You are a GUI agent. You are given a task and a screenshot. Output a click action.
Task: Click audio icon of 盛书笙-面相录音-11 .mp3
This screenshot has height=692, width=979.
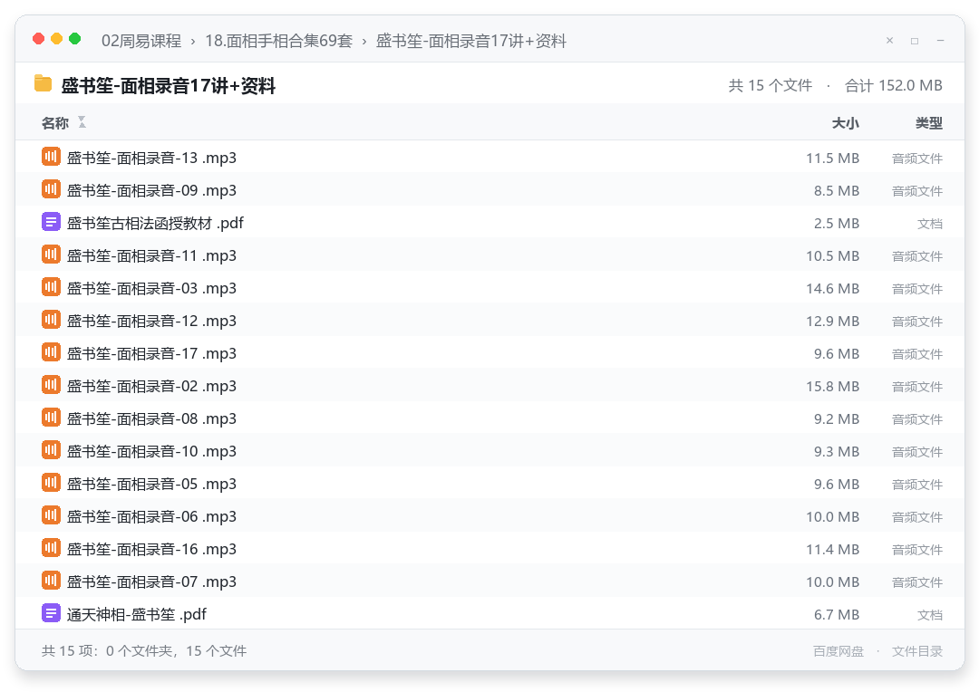[51, 255]
